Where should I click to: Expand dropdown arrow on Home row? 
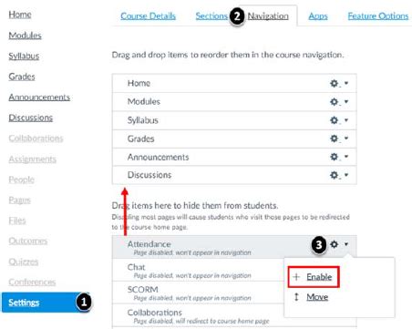pyautogui.click(x=346, y=83)
